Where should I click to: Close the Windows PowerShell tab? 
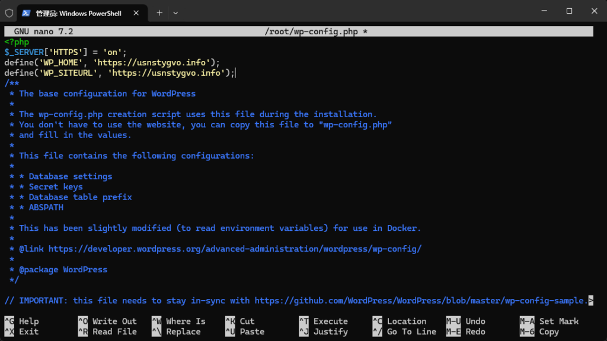[136, 12]
